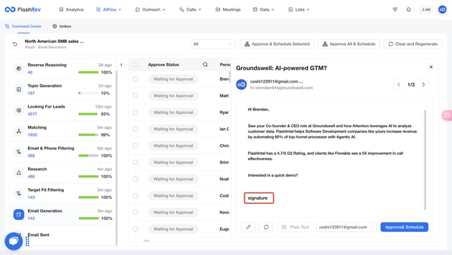Open the apps grid icon
Image resolution: width=452 pixels, height=255 pixels.
[x=395, y=9]
